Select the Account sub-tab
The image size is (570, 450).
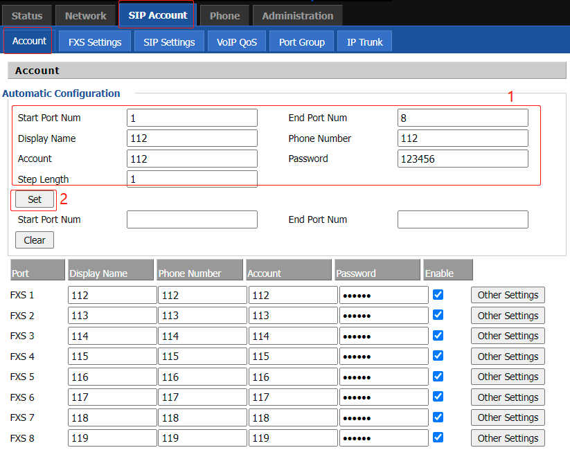29,41
